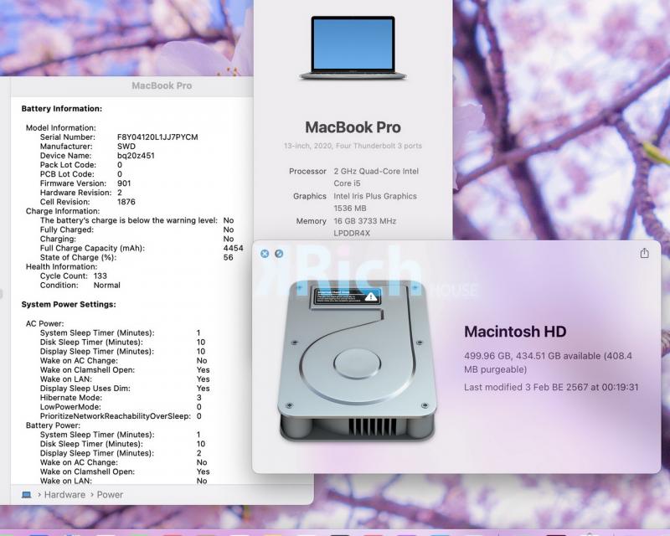
Task: Click the 'Battery Information:' heading
Action: 62,109
